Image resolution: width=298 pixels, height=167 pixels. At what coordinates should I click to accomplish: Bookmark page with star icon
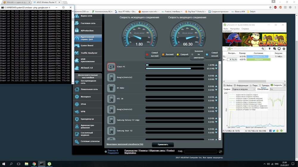click(270, 7)
